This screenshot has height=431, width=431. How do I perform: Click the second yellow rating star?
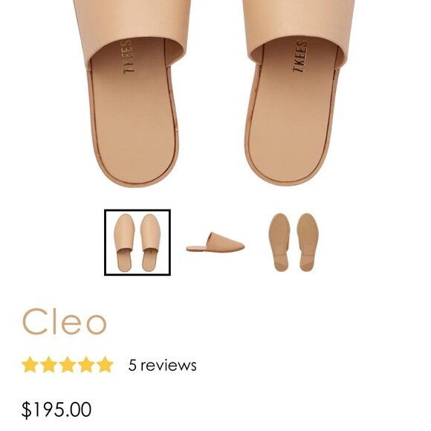point(48,364)
